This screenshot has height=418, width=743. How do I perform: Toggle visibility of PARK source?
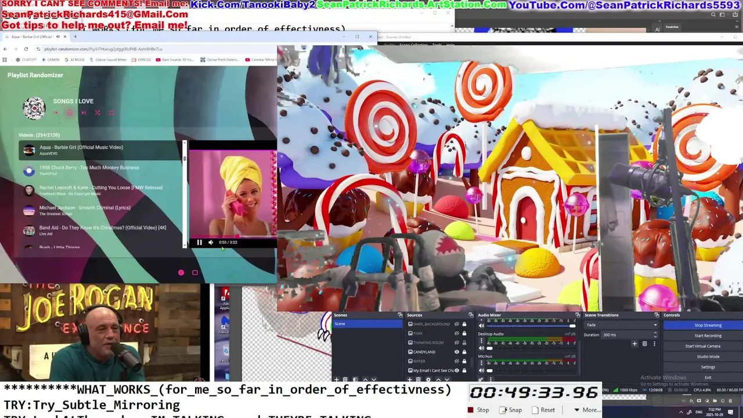click(x=456, y=333)
